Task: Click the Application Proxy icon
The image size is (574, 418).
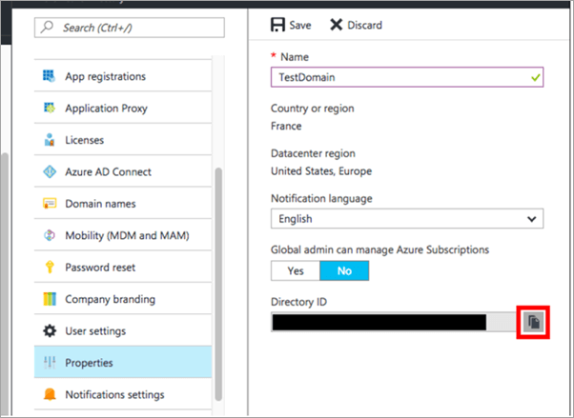Action: tap(49, 108)
